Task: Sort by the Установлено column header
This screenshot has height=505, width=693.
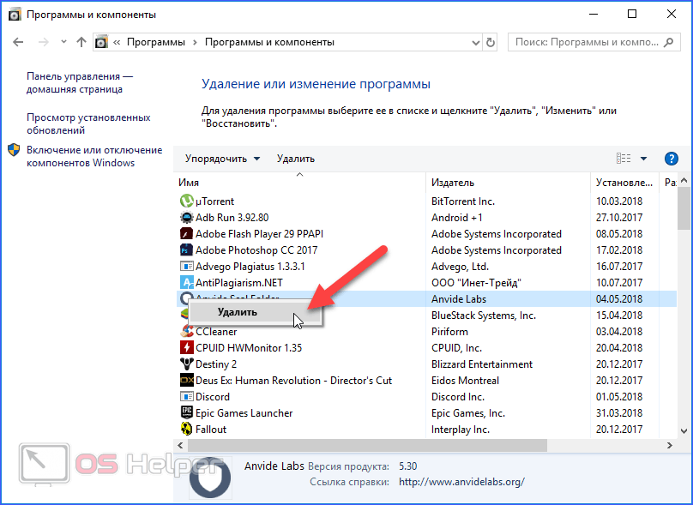Action: click(624, 183)
